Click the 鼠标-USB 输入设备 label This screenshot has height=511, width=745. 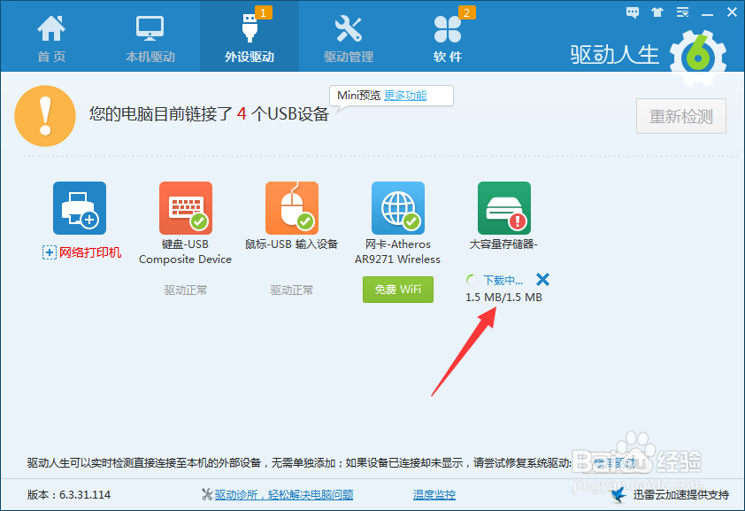pos(292,244)
